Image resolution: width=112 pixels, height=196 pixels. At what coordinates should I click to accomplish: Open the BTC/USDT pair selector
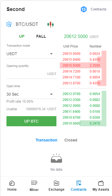[27, 24]
